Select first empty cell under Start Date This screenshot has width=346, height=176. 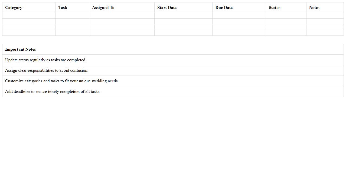click(x=183, y=16)
